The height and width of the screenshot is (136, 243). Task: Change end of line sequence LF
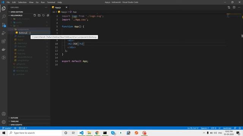point(219,128)
